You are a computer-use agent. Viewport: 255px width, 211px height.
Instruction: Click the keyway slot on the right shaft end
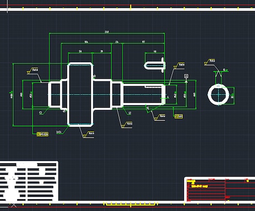tap(155, 87)
